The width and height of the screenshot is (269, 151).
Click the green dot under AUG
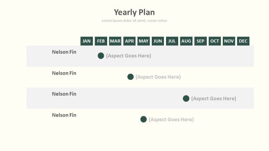[x=186, y=99]
